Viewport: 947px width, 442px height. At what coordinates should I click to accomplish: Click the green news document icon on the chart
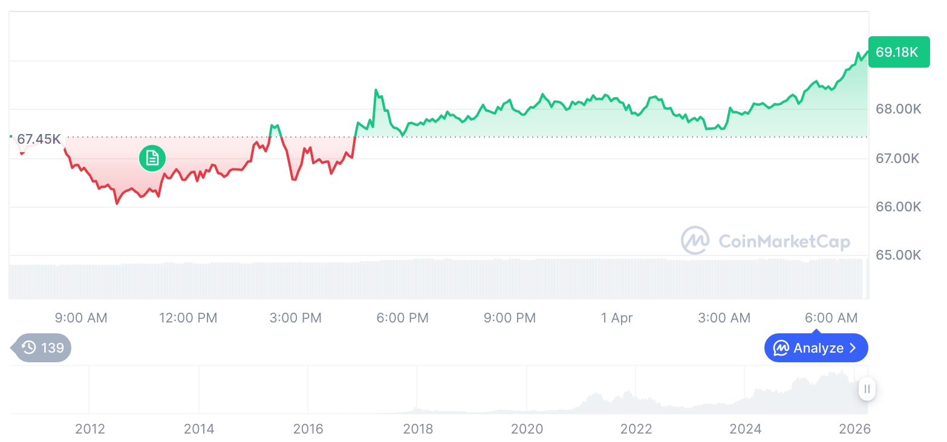pyautogui.click(x=152, y=158)
